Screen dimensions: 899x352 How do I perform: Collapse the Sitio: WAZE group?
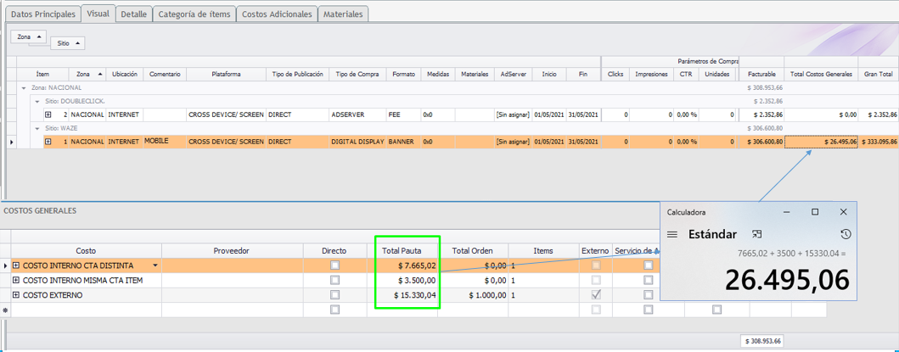point(37,128)
